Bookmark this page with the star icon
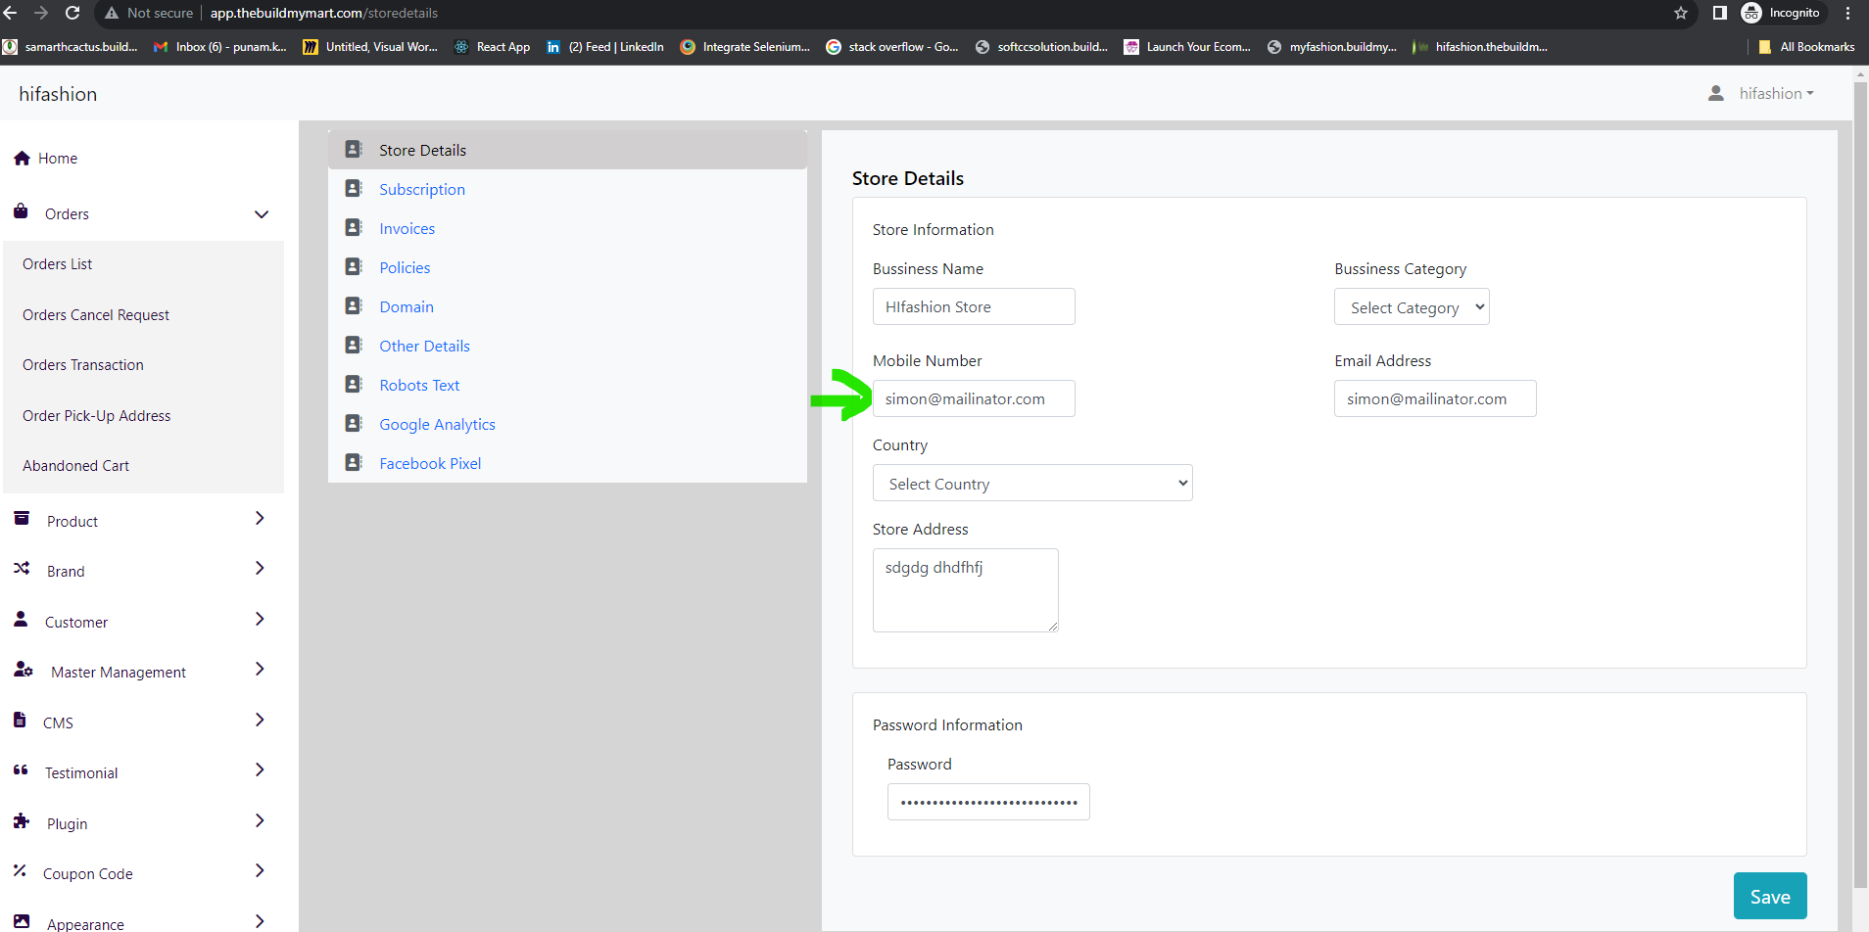Screen dimensions: 1869x932 [x=1681, y=13]
